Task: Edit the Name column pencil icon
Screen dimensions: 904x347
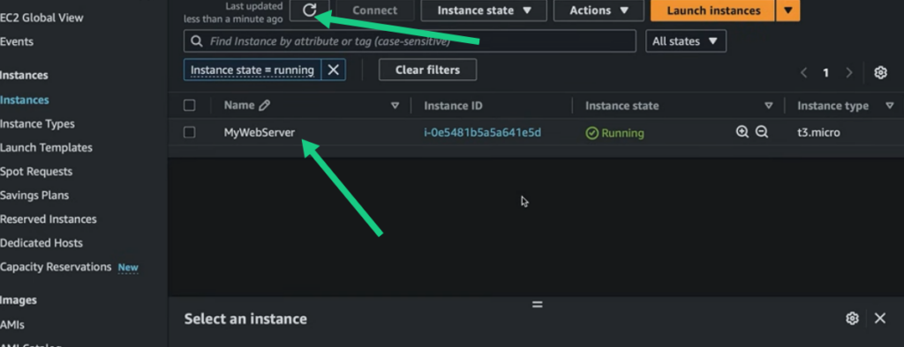Action: pyautogui.click(x=264, y=106)
